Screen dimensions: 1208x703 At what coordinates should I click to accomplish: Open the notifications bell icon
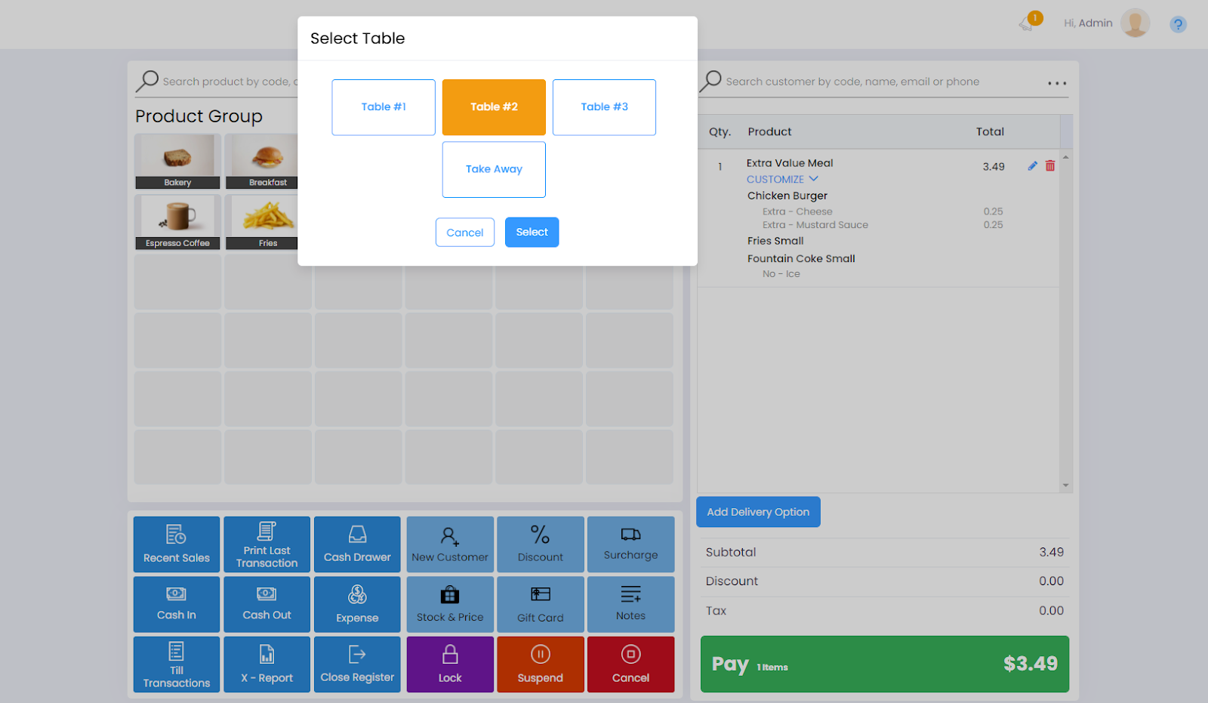(x=1027, y=23)
